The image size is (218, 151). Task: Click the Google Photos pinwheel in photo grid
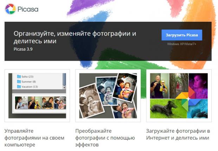click(188, 99)
